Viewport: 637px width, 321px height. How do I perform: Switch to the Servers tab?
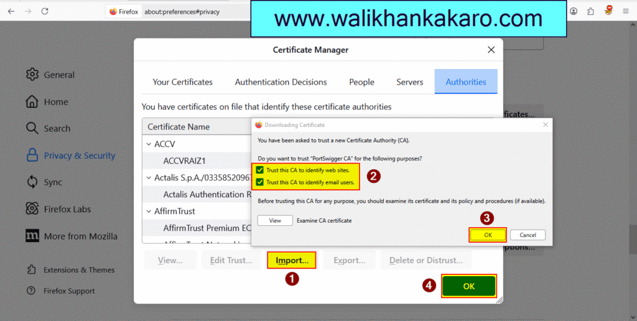pyautogui.click(x=409, y=82)
